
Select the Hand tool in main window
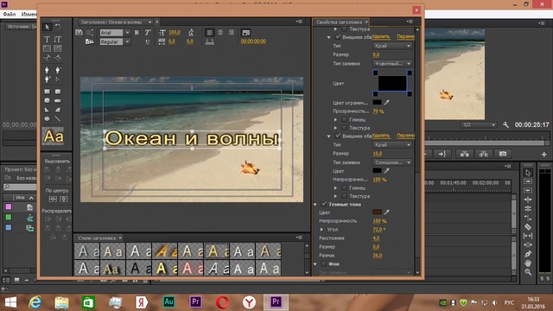pos(528,263)
